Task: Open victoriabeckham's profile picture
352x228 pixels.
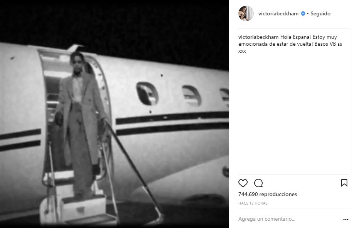Action: [x=246, y=13]
